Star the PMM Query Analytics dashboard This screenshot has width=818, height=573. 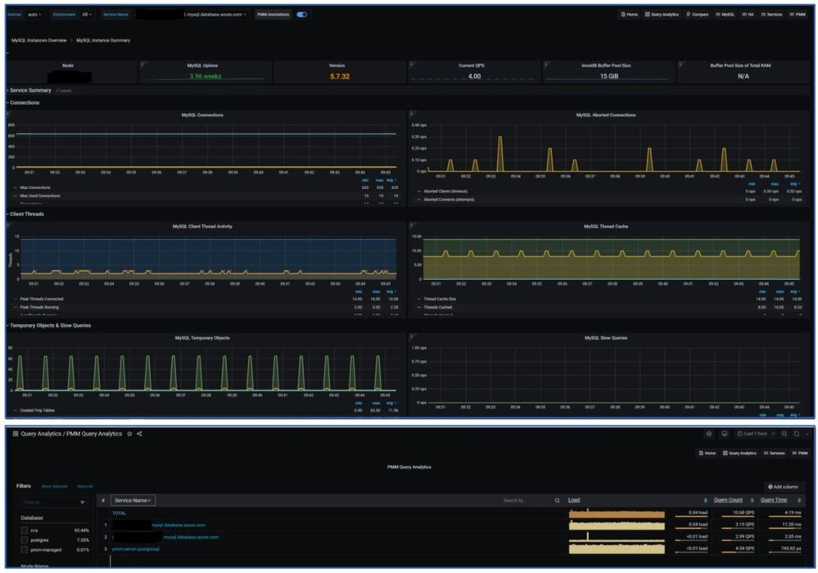pyautogui.click(x=129, y=434)
